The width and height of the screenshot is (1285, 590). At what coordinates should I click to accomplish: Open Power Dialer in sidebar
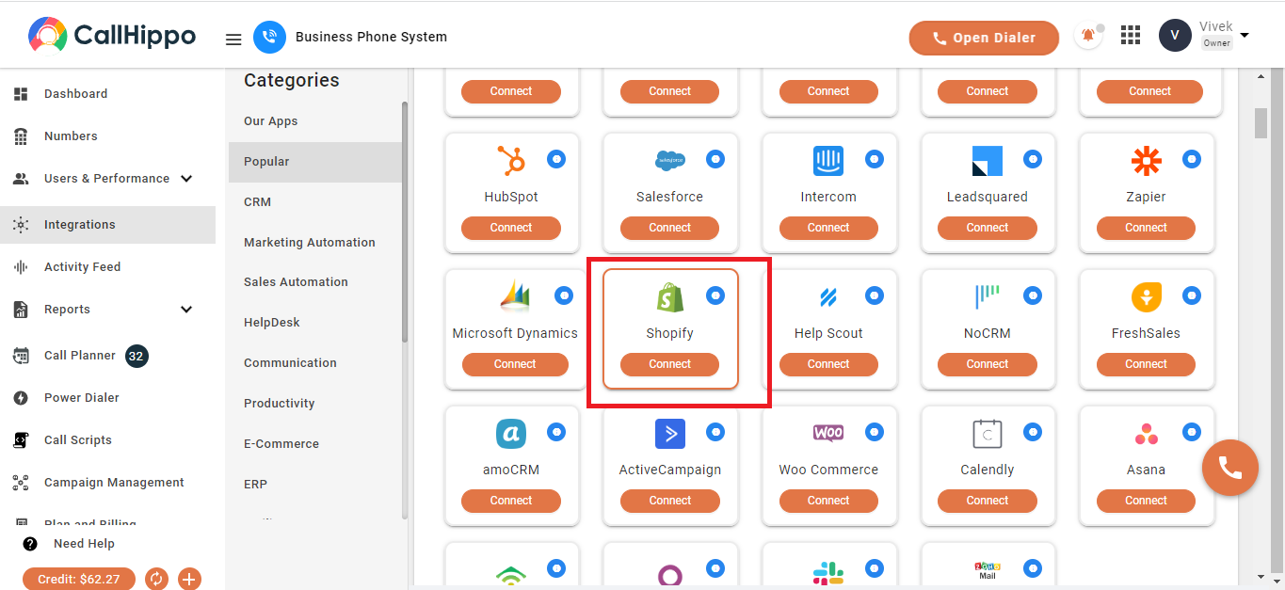(x=107, y=398)
